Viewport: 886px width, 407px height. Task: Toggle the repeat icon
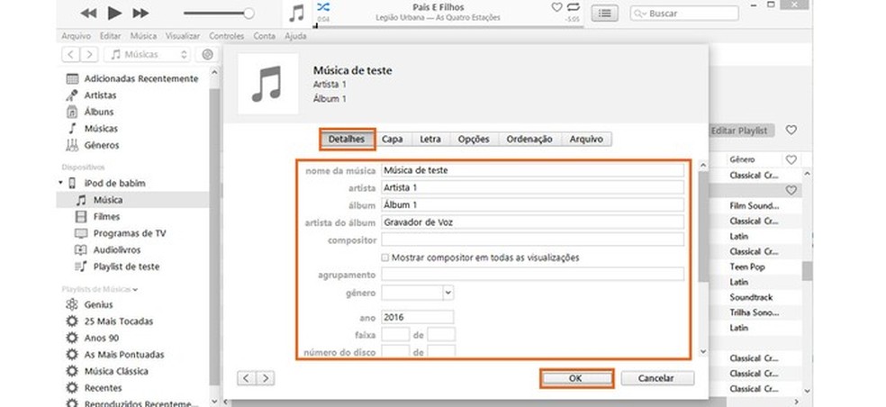point(573,7)
